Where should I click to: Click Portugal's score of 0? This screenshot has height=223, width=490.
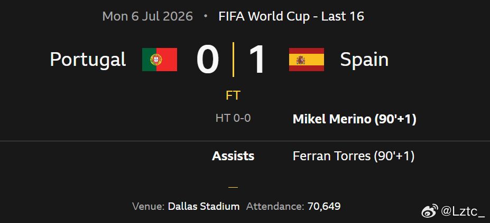pos(208,60)
